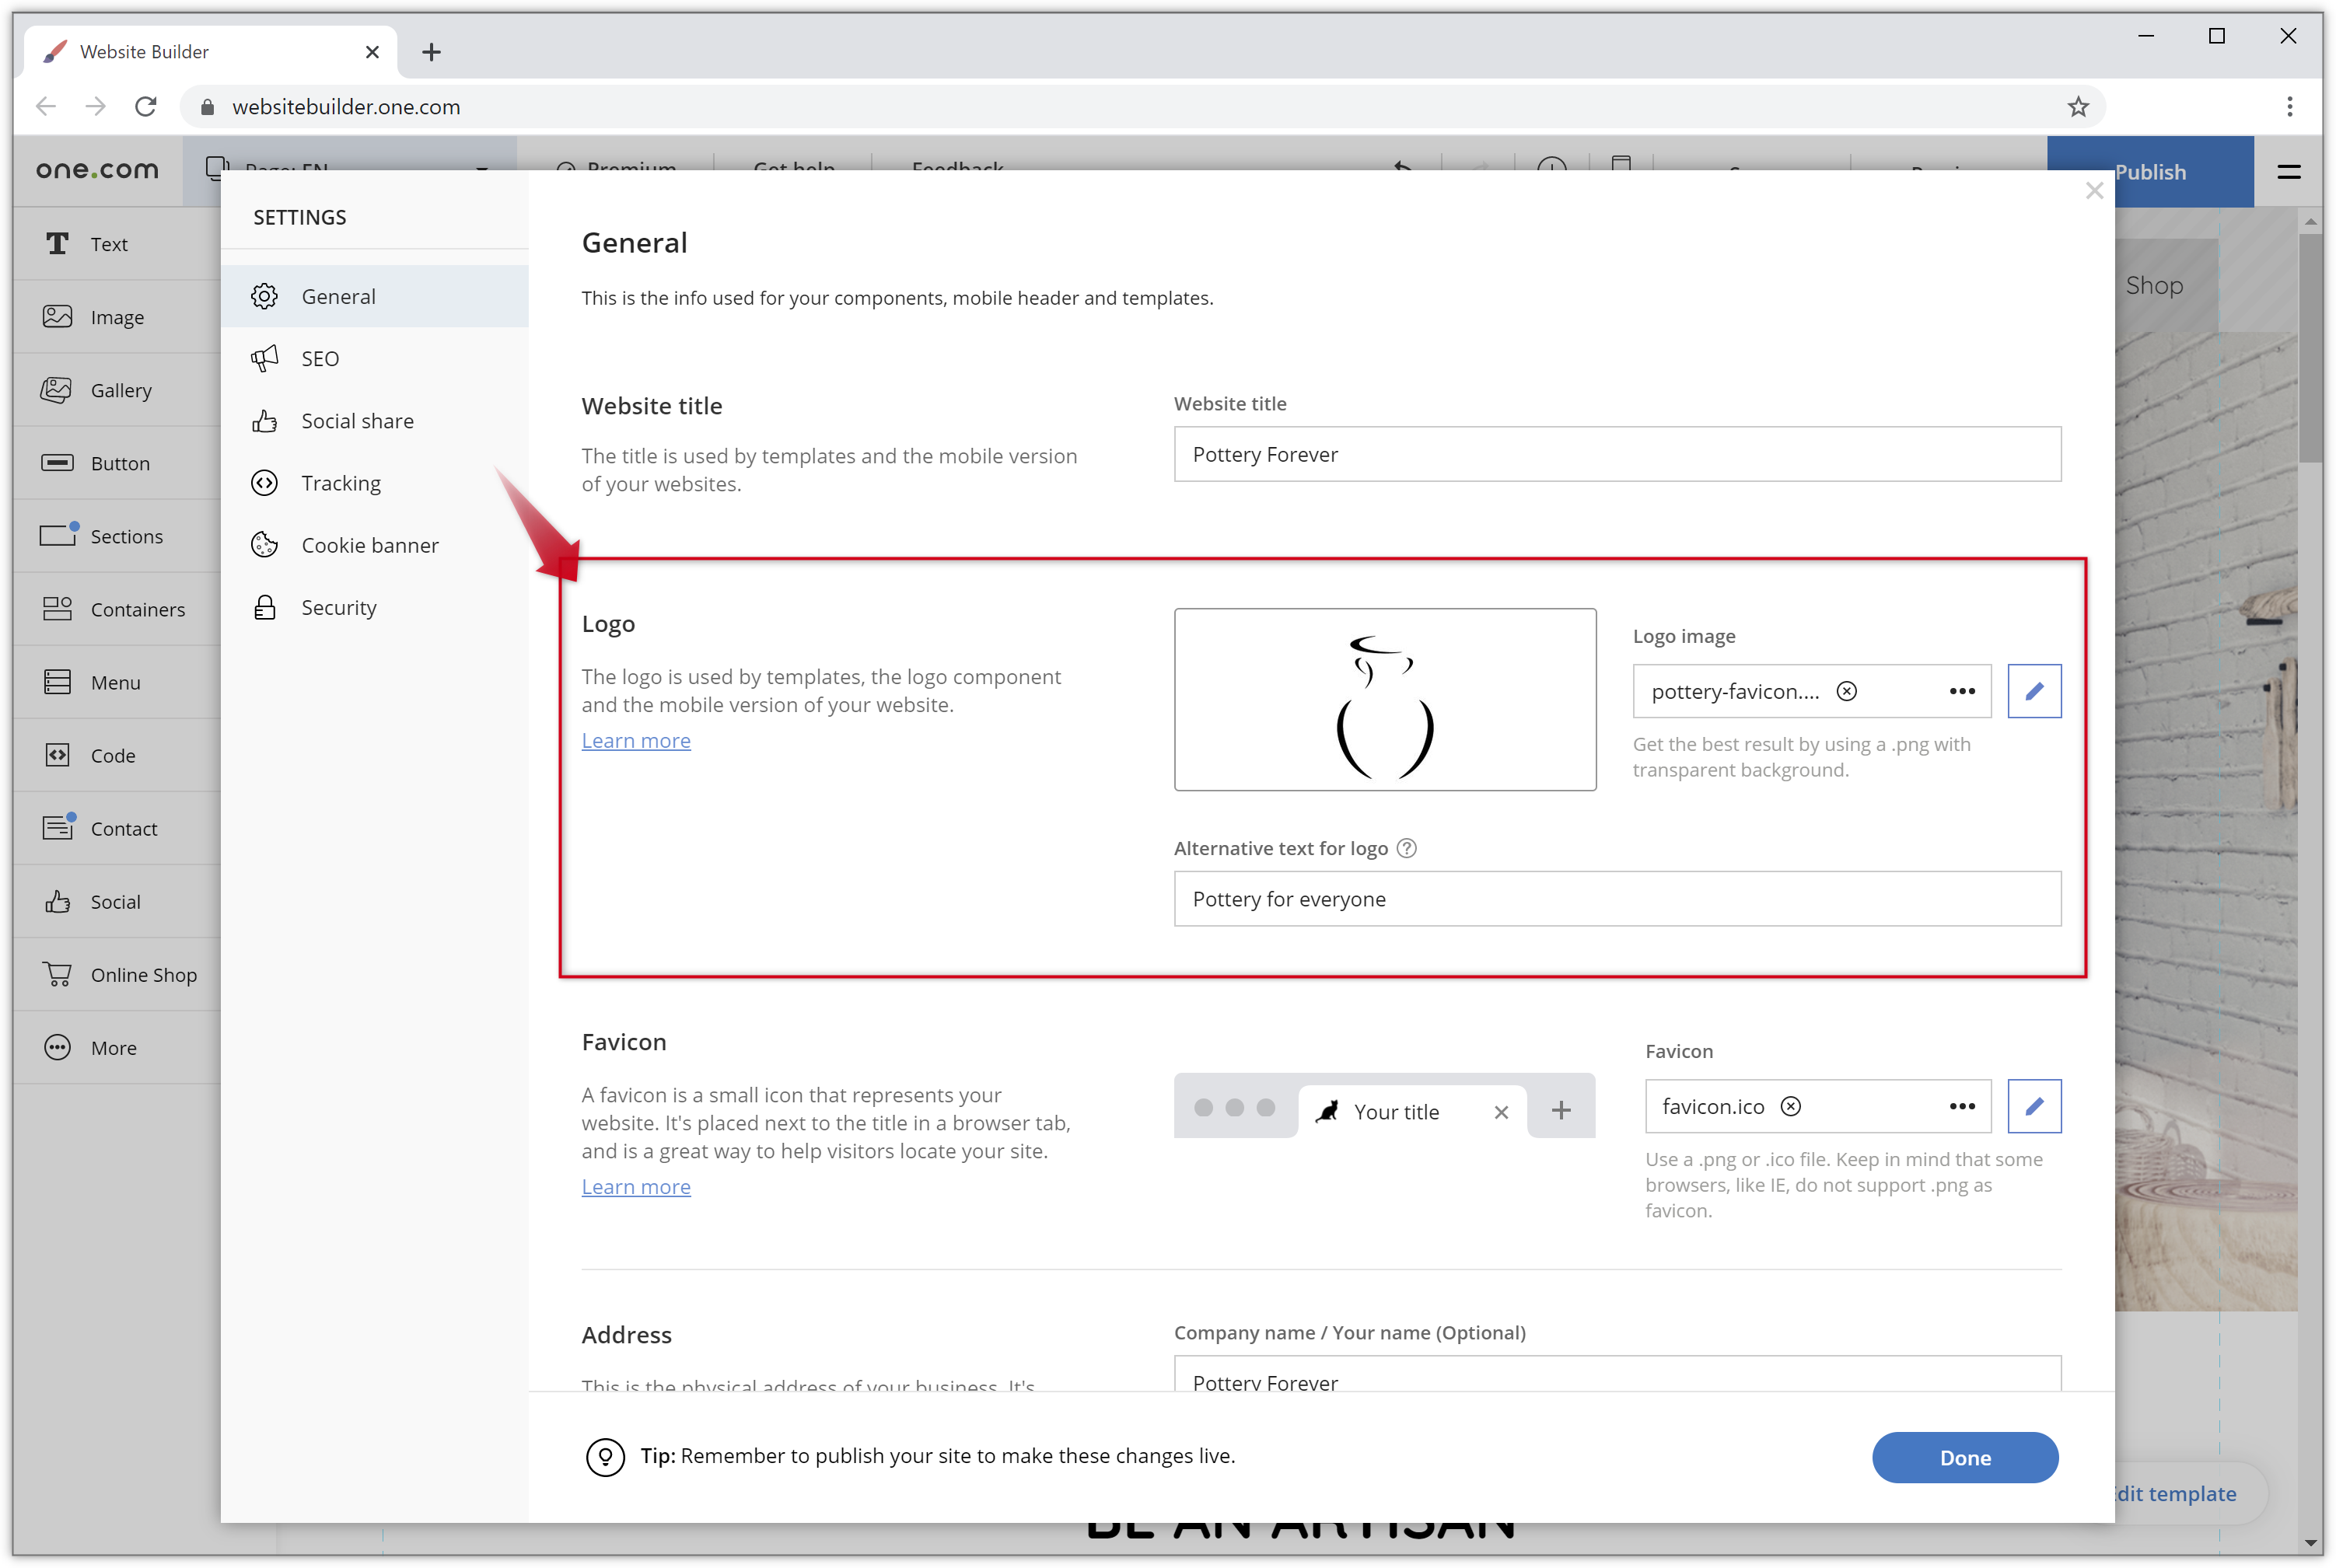The height and width of the screenshot is (1568, 2336).
Task: Click the Security settings icon
Action: [266, 607]
